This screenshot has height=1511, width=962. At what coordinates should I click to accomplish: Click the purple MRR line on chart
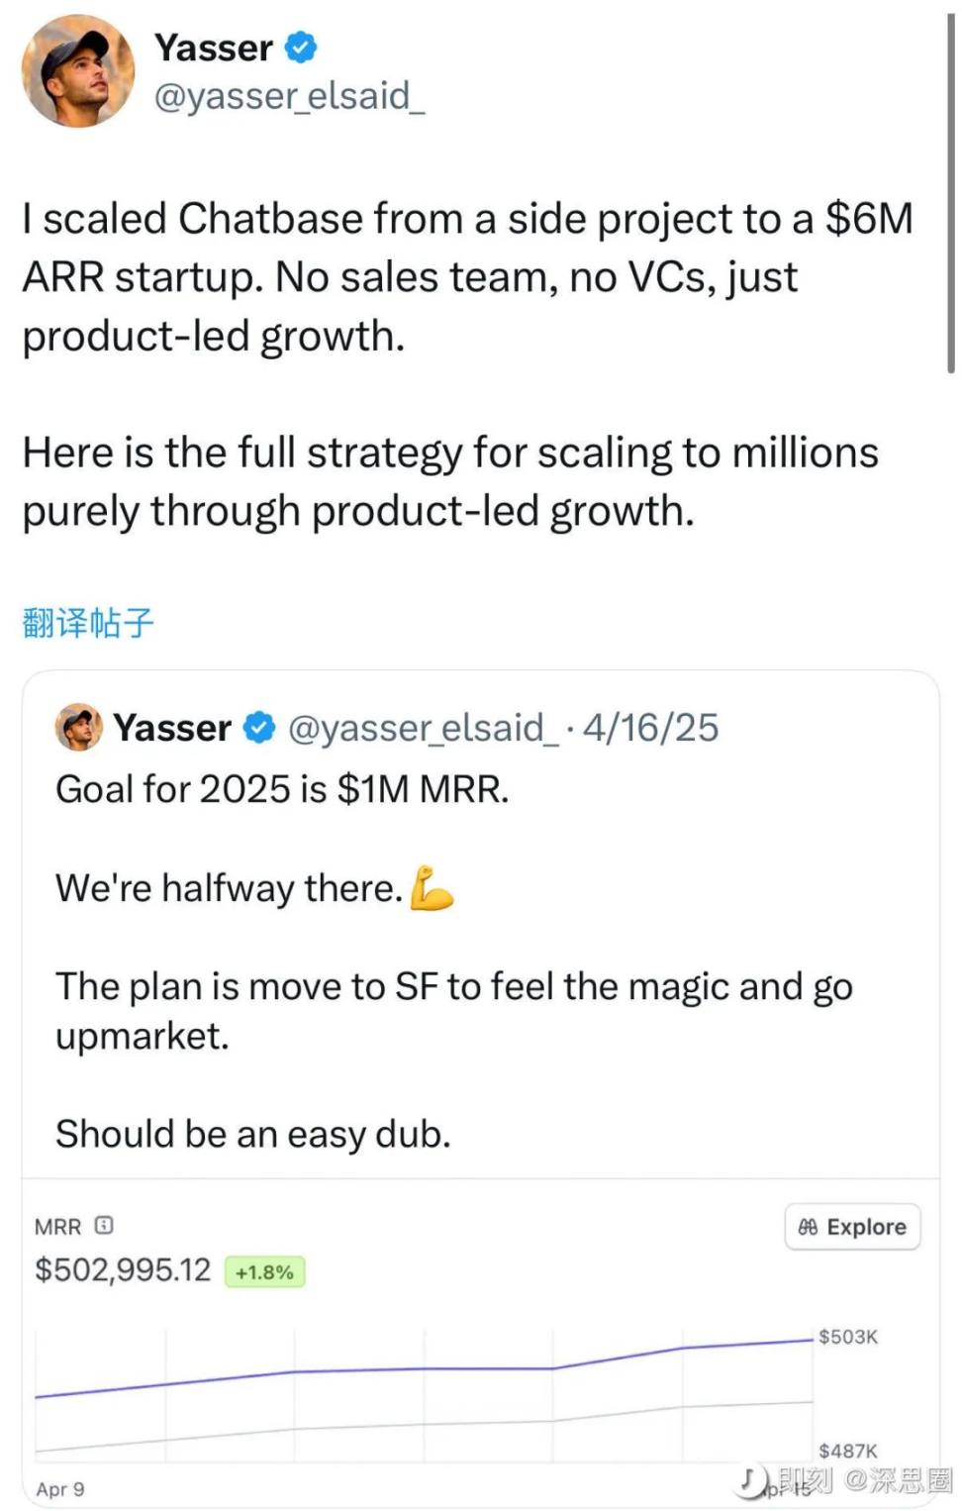(424, 1368)
